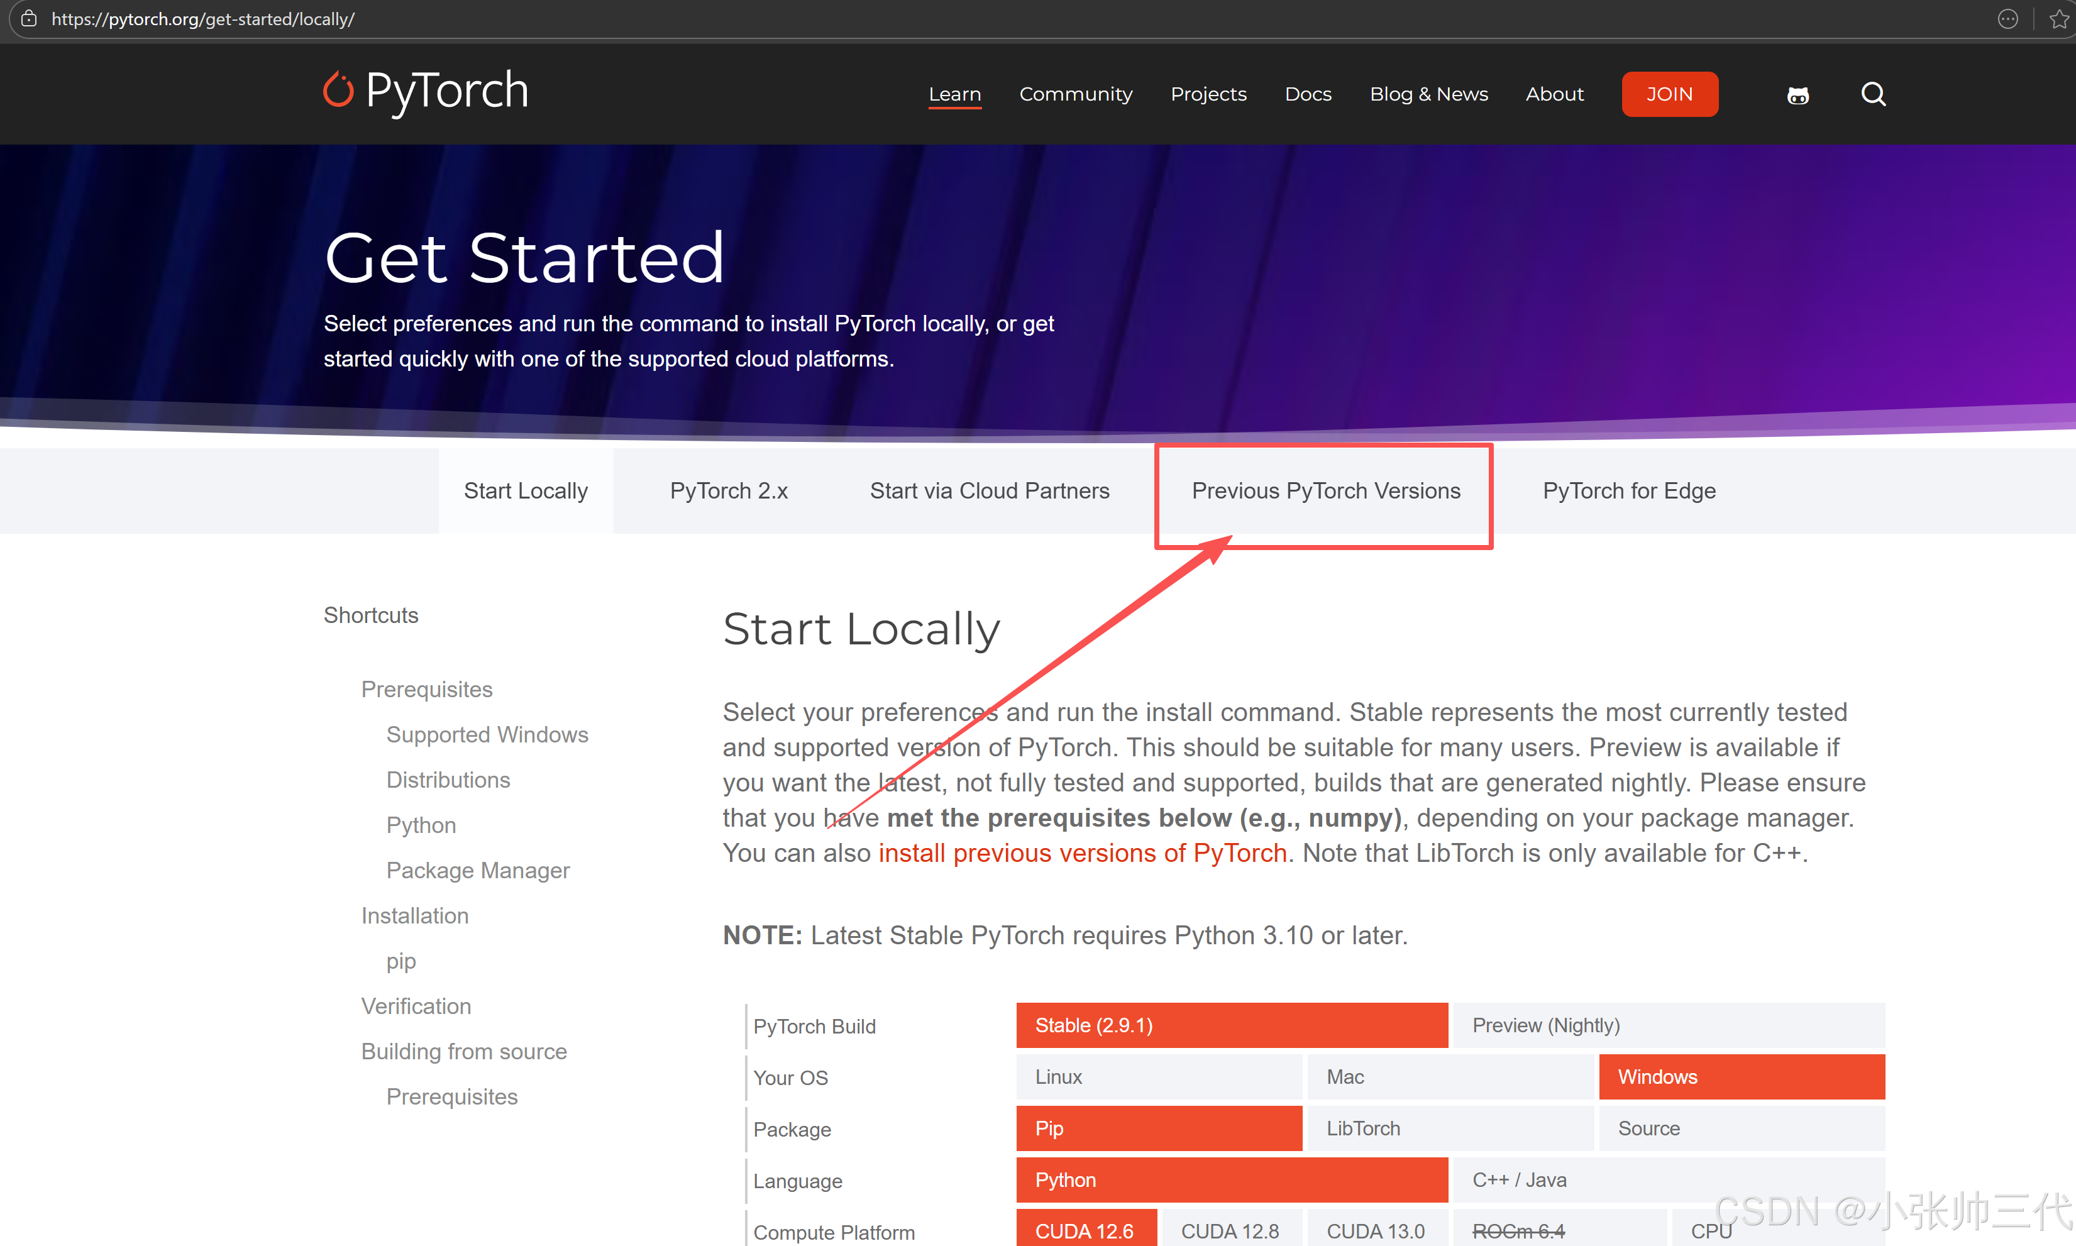Image resolution: width=2076 pixels, height=1246 pixels.
Task: Open the Start via Cloud Partners tab
Action: 990,490
